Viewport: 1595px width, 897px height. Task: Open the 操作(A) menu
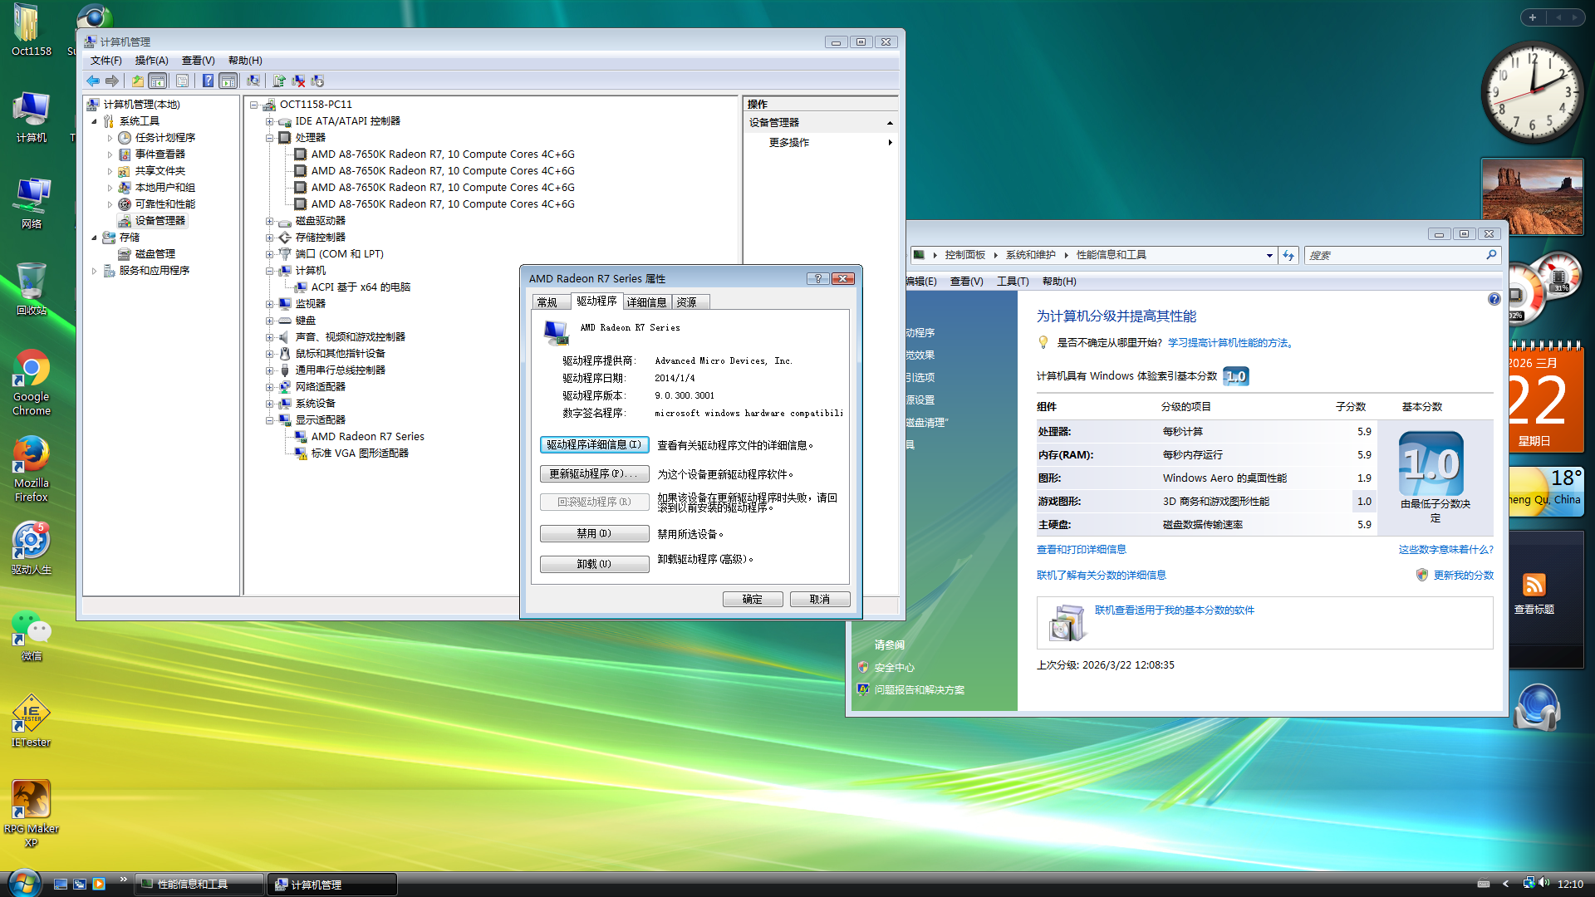[x=151, y=61]
